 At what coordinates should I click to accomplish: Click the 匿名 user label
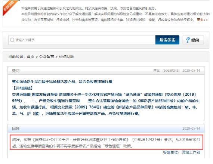coord(156,71)
